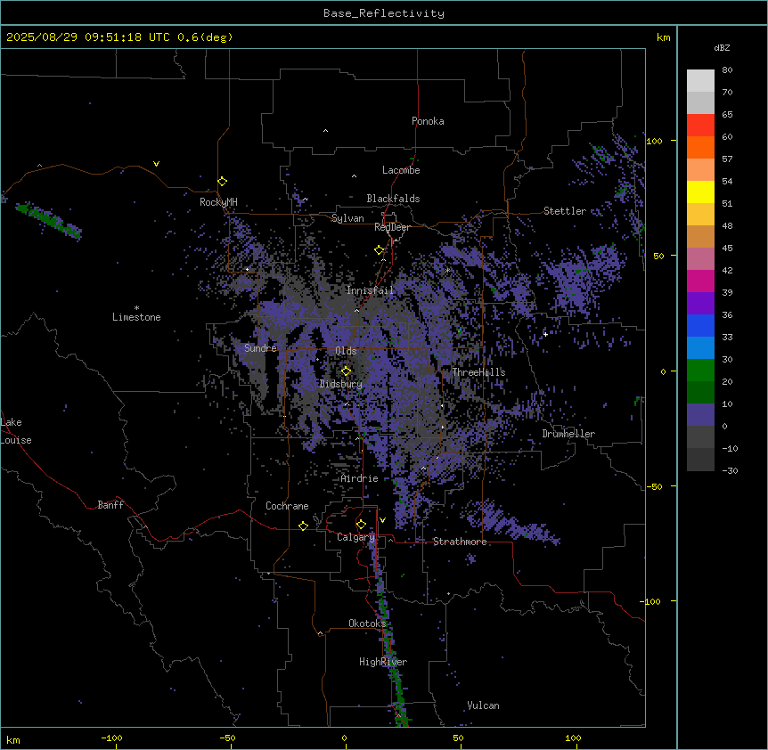This screenshot has width=768, height=750.
Task: Click the yellow diamond marker below Cochrane
Action: [303, 526]
